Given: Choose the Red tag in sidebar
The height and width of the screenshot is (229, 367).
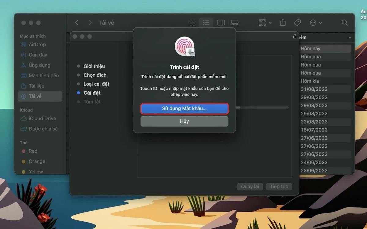Looking at the screenshot, I should click(33, 151).
